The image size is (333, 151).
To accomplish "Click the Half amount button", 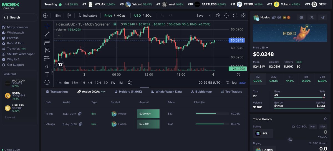I will point(313,127).
